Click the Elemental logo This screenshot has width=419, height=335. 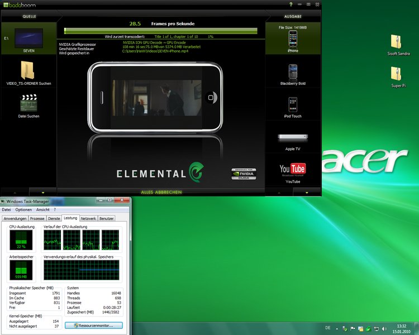tap(160, 173)
